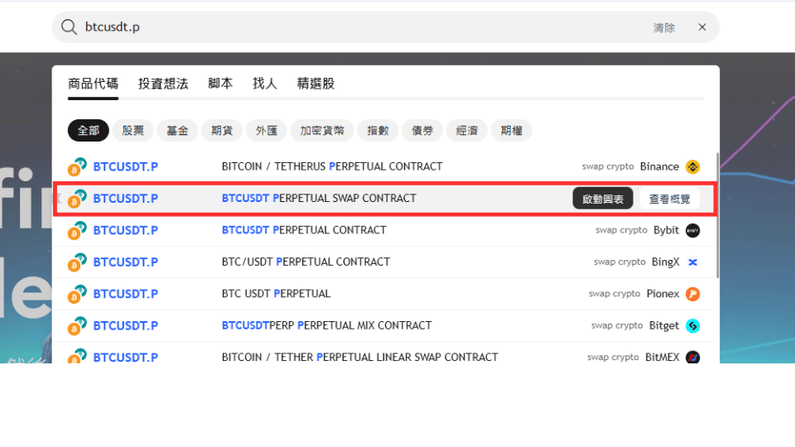
Task: Select the 期權 filter chip
Action: click(x=512, y=131)
